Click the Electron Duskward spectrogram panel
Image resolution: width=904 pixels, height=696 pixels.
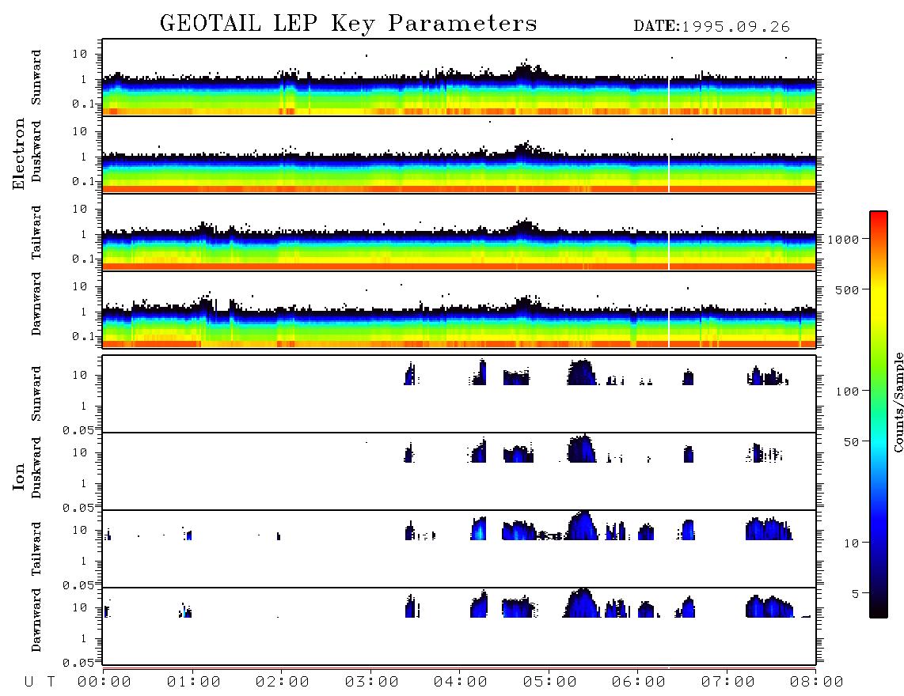(459, 154)
